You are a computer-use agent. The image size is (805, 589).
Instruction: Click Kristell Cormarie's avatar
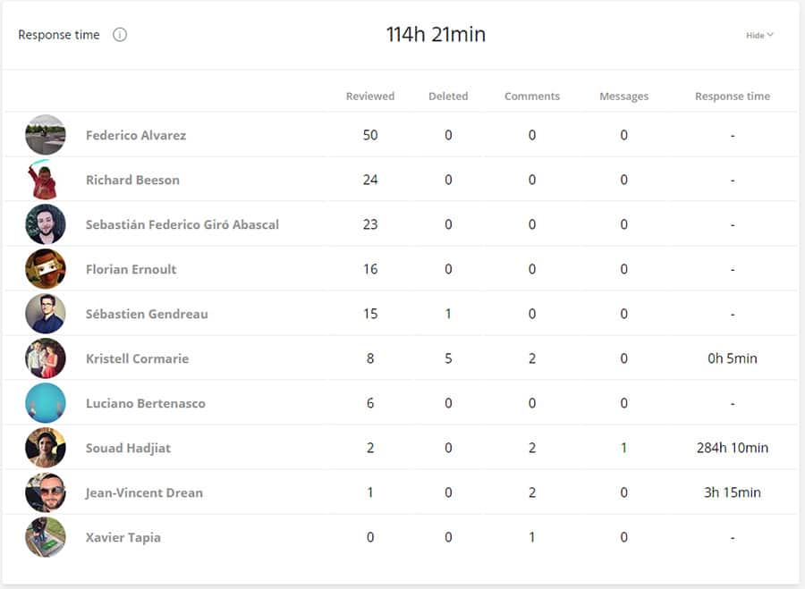(46, 358)
